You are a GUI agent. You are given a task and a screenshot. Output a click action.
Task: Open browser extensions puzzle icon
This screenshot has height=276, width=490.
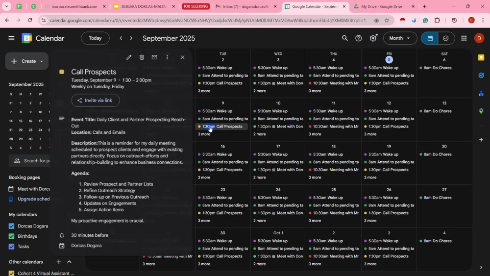(437, 20)
